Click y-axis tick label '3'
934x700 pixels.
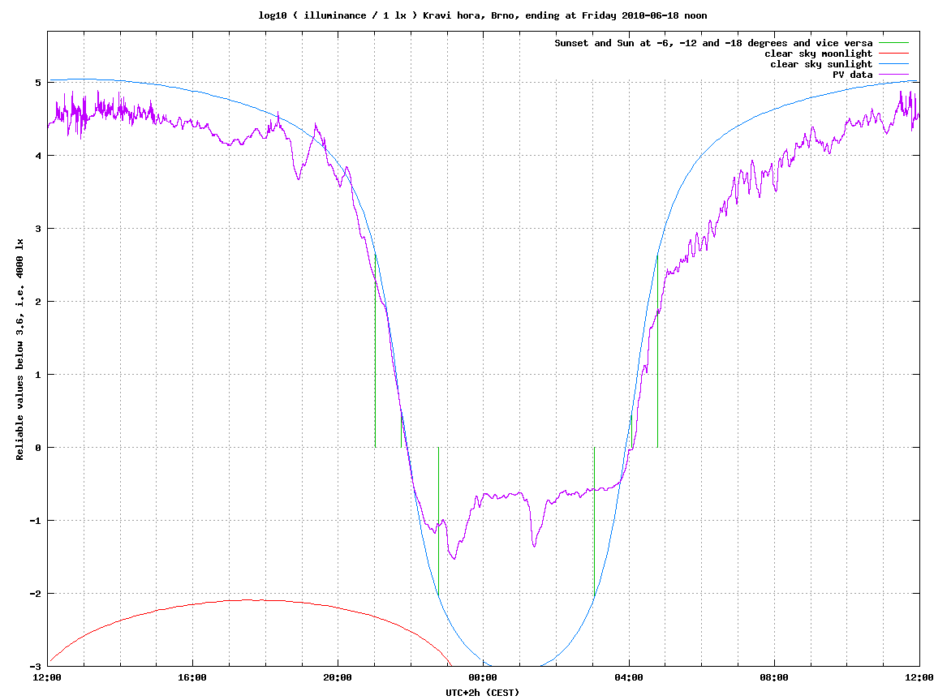(38, 229)
